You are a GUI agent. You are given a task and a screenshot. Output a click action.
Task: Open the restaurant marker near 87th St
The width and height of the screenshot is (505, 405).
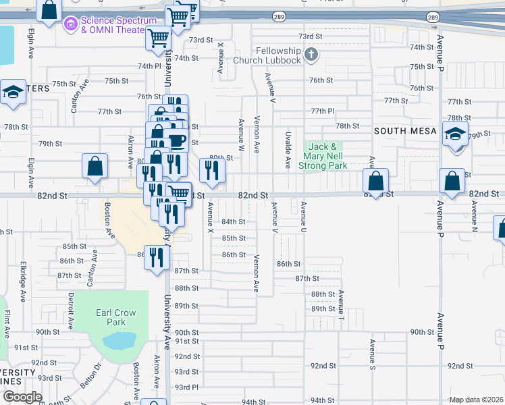157,259
